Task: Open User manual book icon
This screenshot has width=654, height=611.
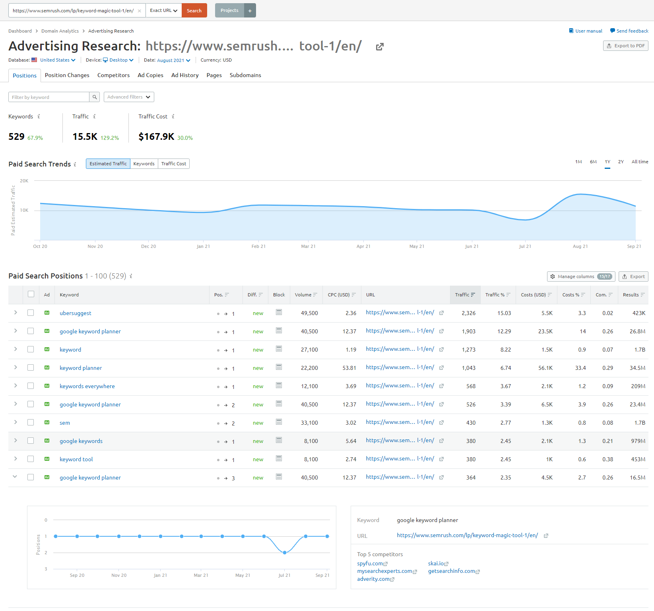Action: coord(571,31)
